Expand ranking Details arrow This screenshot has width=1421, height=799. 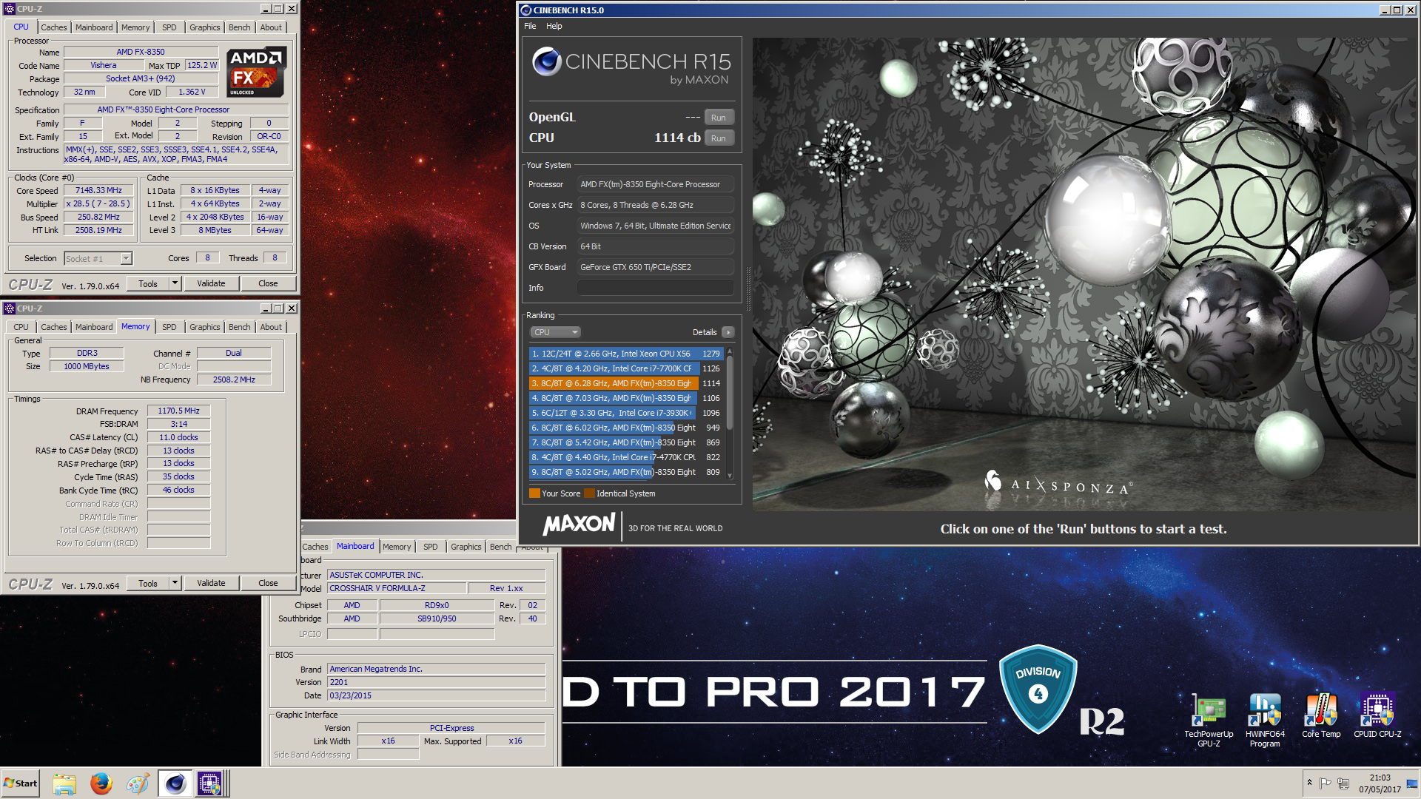728,332
